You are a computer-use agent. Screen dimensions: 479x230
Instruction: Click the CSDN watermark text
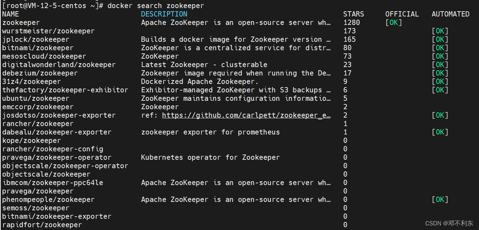click(449, 223)
